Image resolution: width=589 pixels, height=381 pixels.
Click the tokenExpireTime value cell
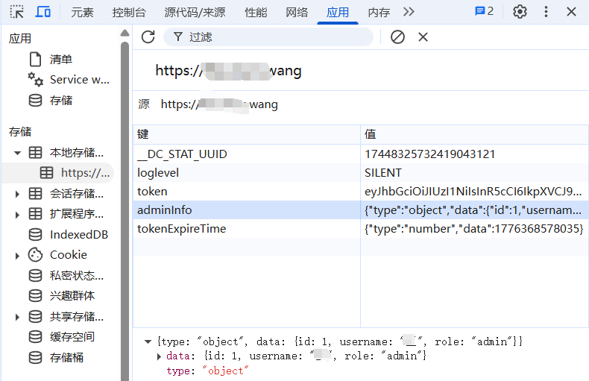(x=474, y=228)
